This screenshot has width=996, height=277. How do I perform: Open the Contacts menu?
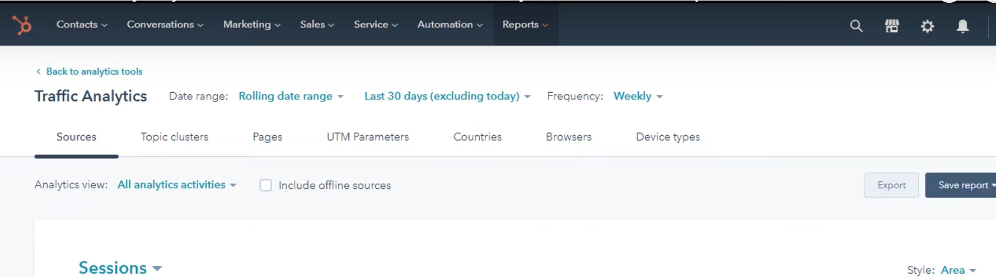[82, 24]
